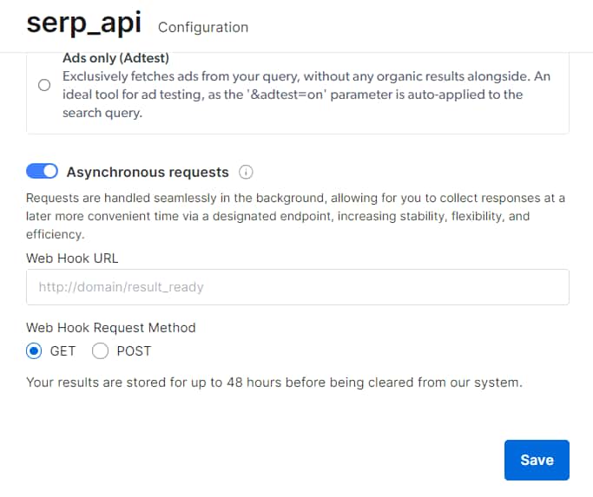Click the 'stored for up to 48 hours' note

(x=274, y=383)
